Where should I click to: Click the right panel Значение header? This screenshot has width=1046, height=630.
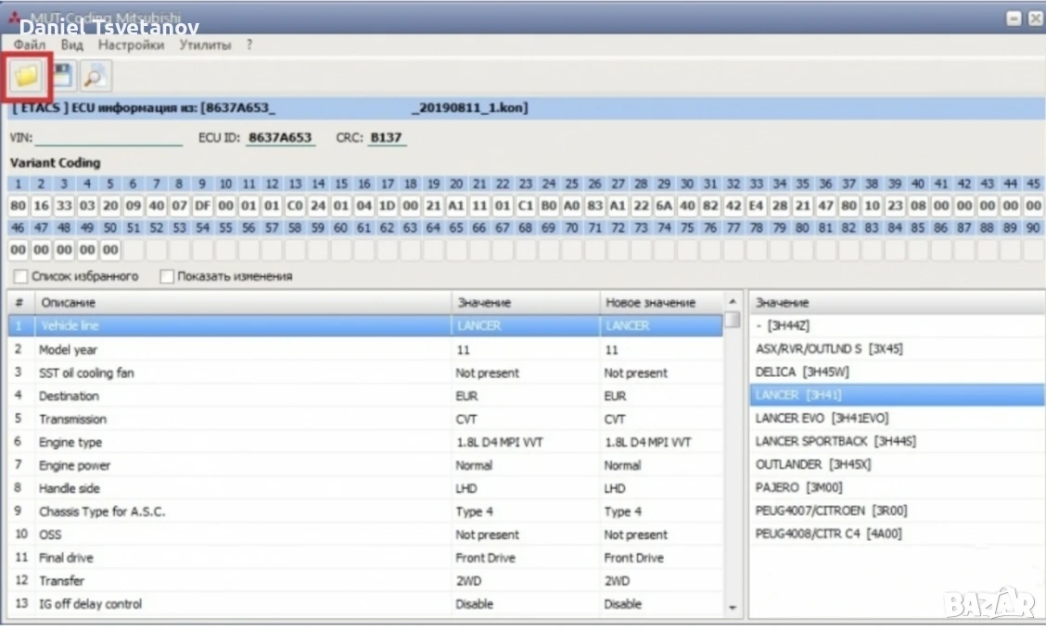898,303
